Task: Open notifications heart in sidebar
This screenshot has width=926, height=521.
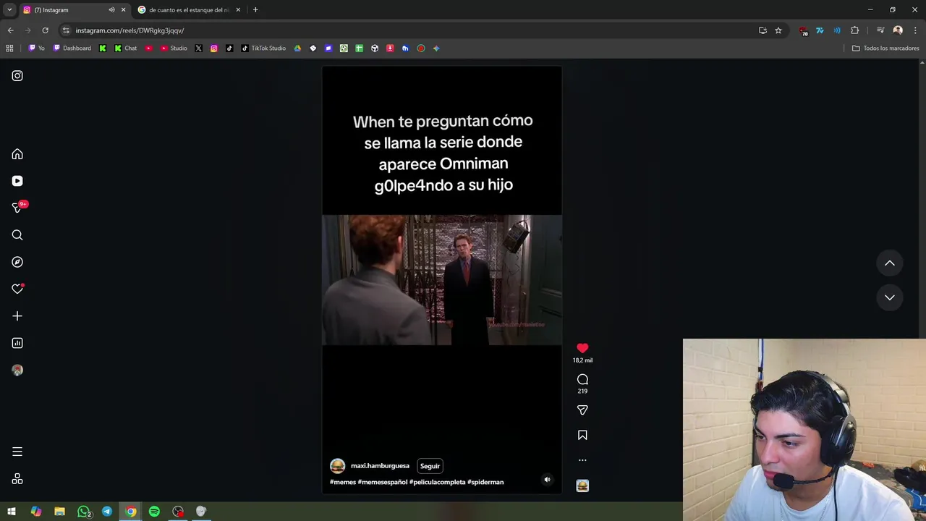Action: coord(17,289)
